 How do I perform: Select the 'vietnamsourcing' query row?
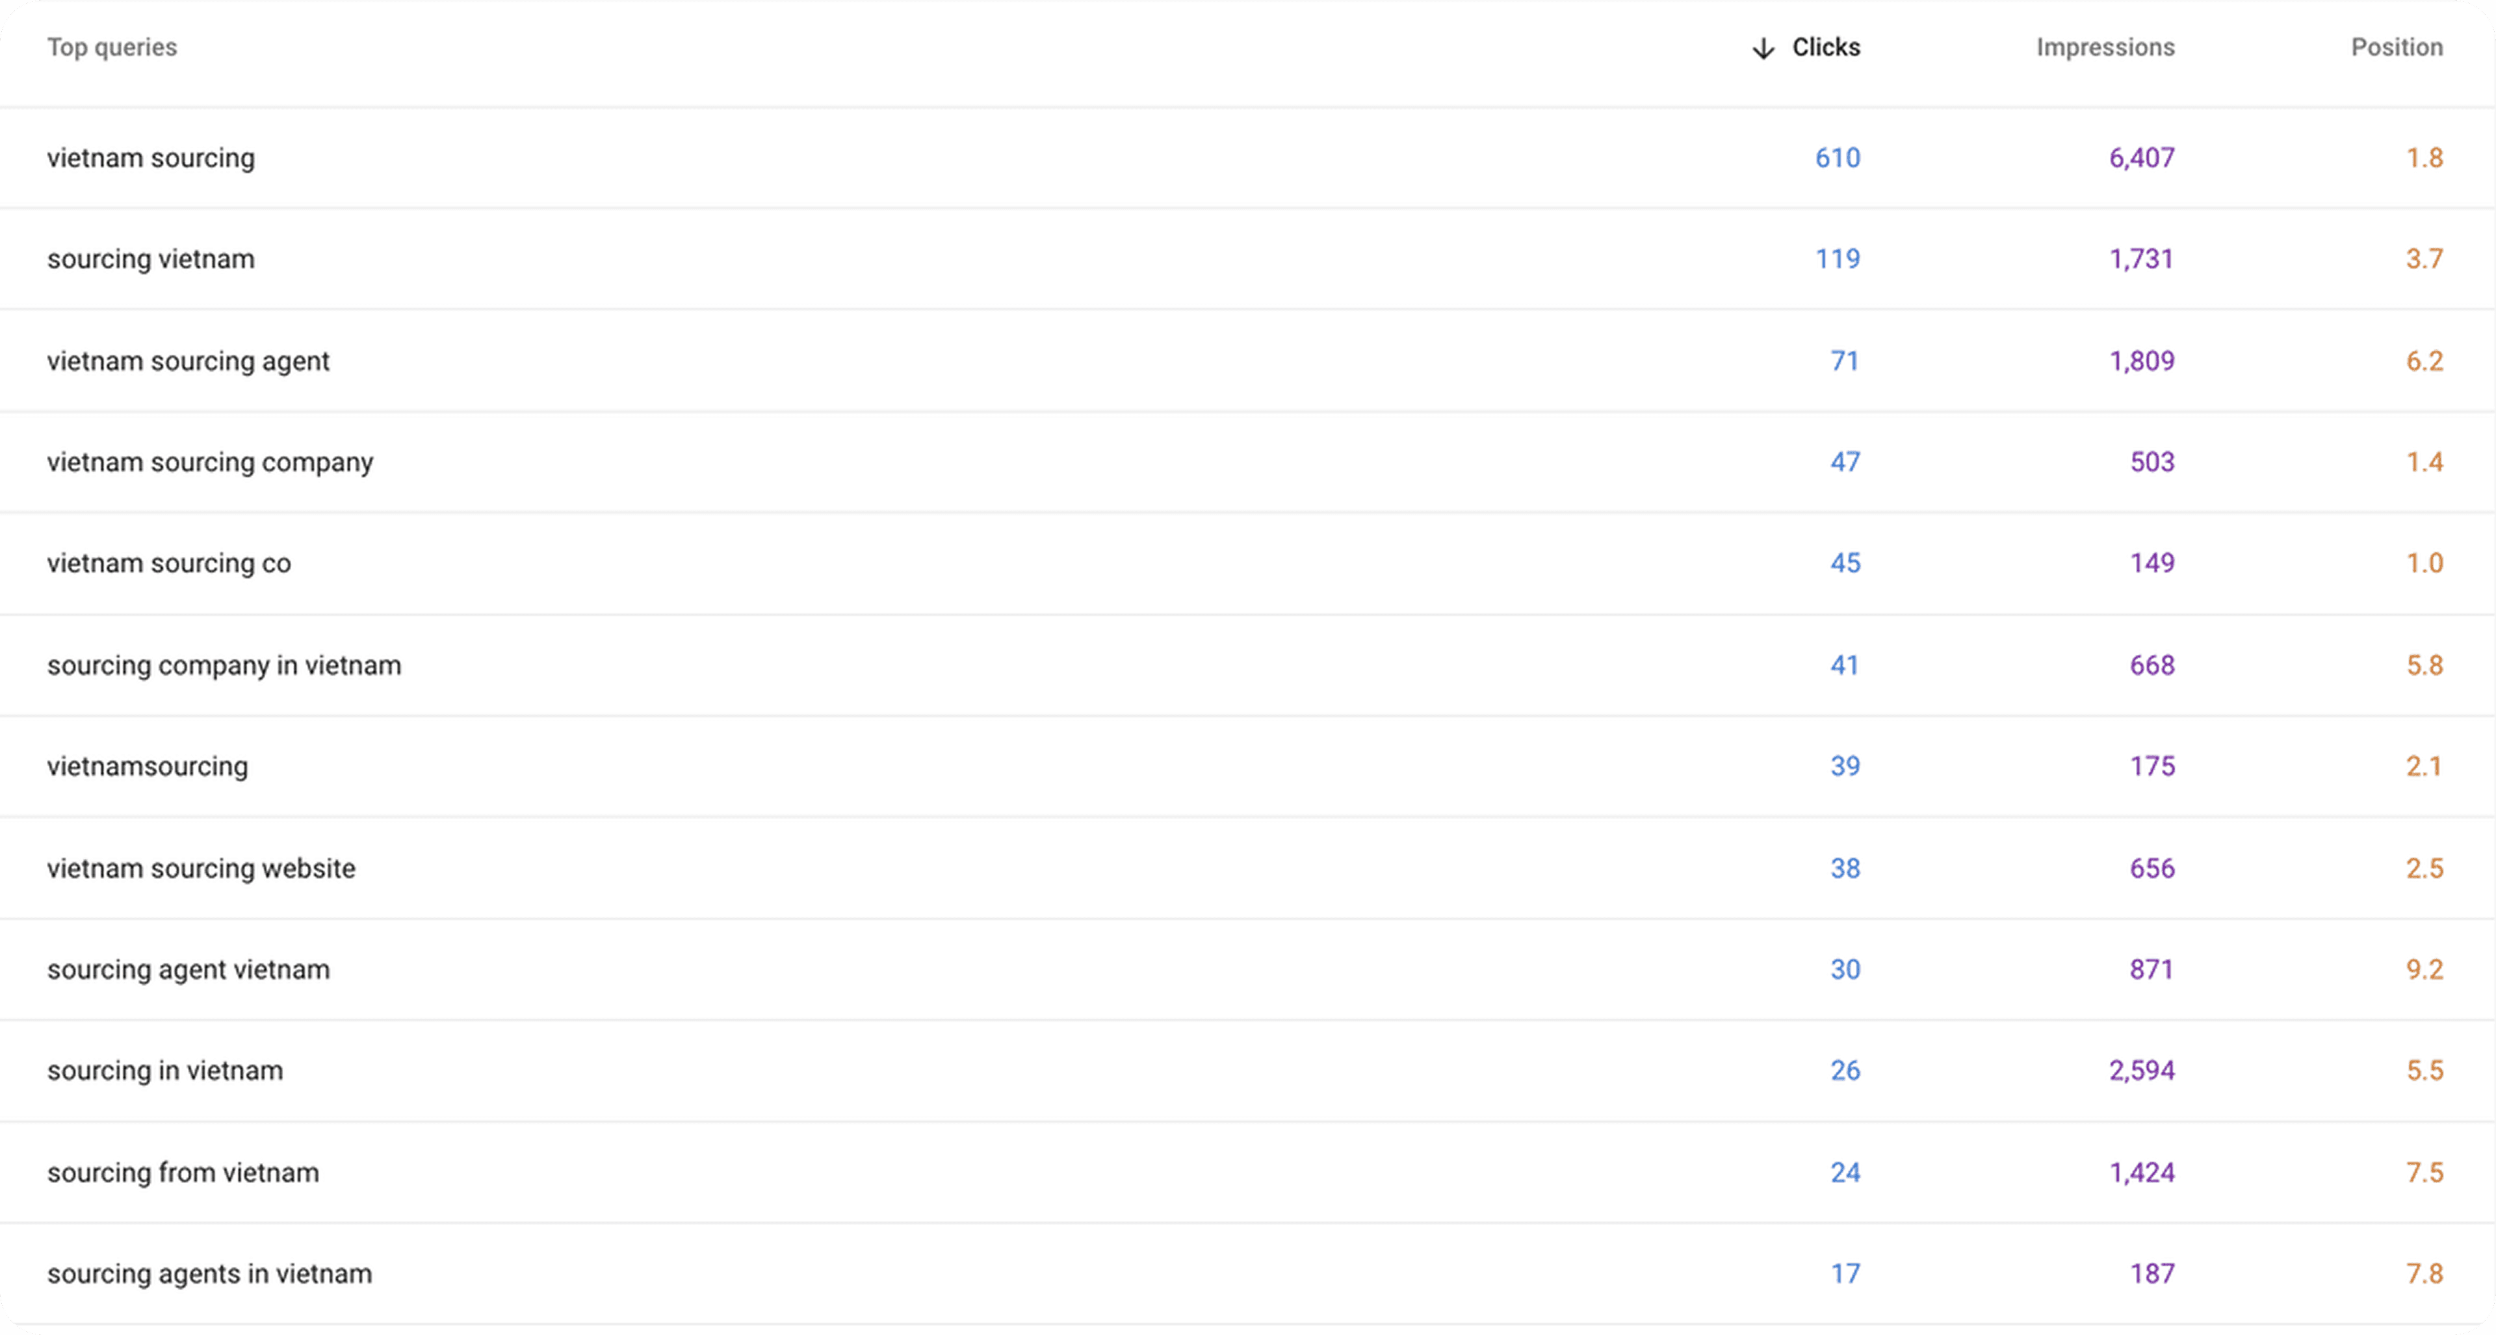[x=148, y=767]
